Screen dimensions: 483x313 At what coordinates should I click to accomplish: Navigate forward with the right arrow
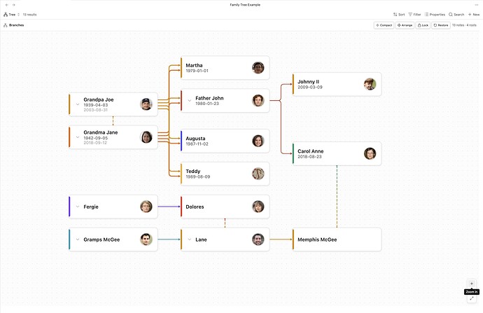pyautogui.click(x=13, y=5)
